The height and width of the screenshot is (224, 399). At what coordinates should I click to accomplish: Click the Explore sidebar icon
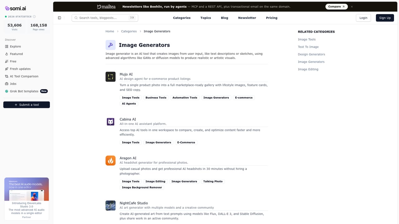[x=7, y=46]
